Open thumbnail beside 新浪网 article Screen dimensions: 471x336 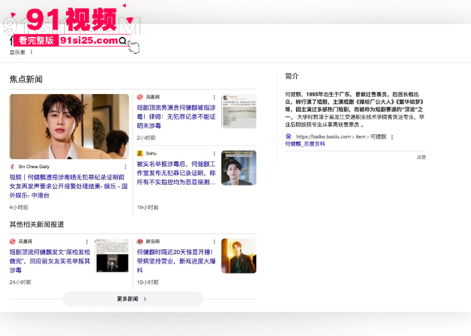pos(239,256)
